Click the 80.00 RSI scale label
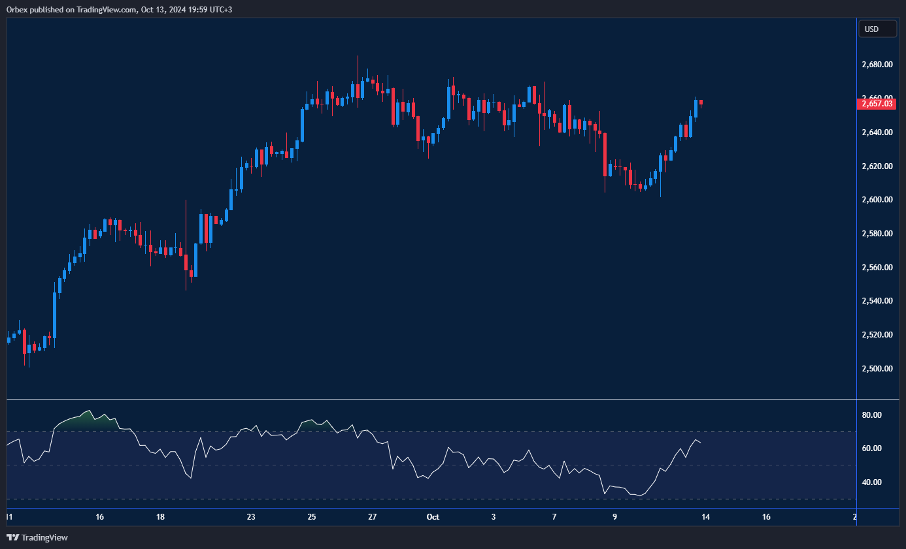The width and height of the screenshot is (906, 549). point(871,415)
